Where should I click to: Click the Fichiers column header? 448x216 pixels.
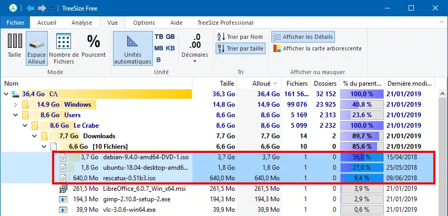tap(296, 84)
